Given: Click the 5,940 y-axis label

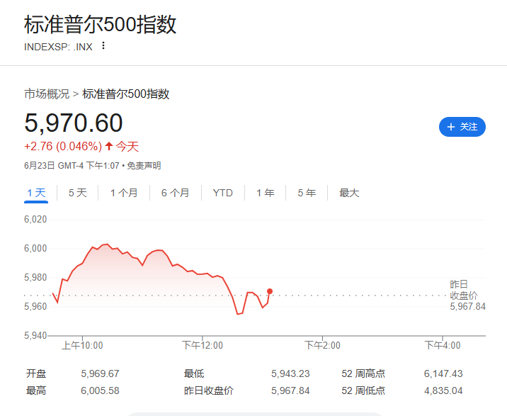Looking at the screenshot, I should pos(35,335).
